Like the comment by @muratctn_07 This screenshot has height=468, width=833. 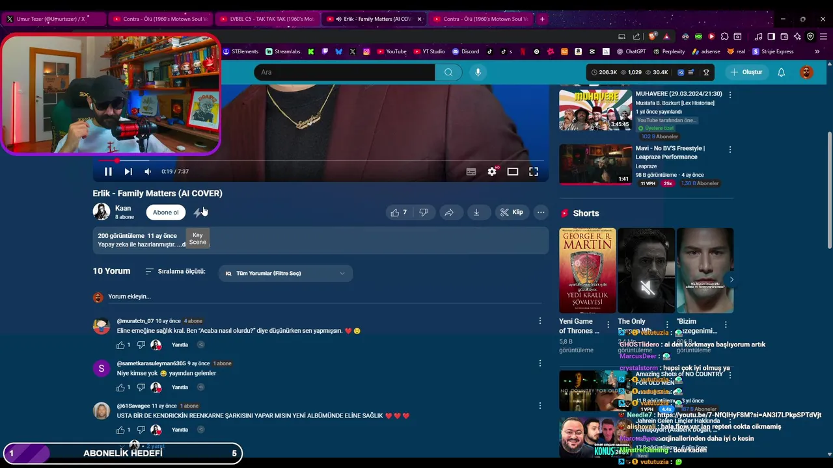(x=120, y=345)
